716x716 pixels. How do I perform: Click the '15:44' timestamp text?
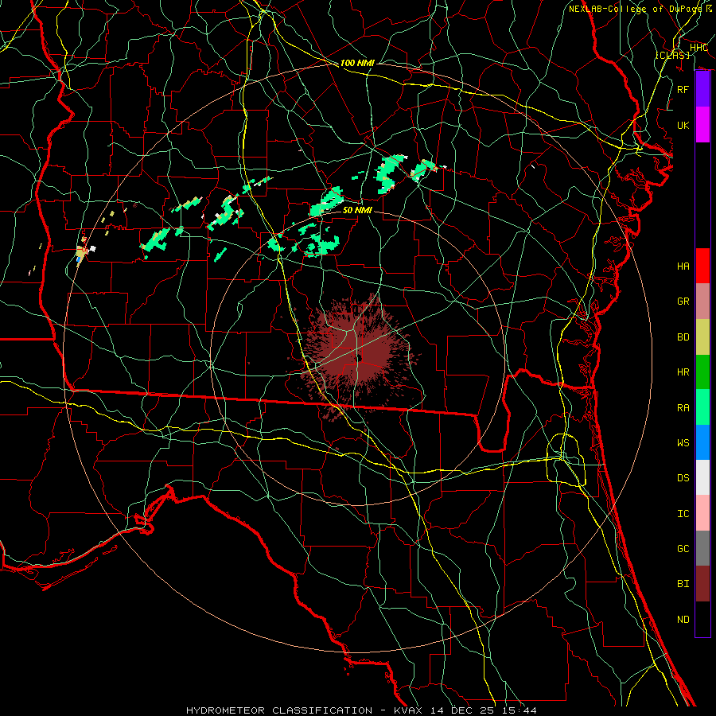tap(521, 710)
